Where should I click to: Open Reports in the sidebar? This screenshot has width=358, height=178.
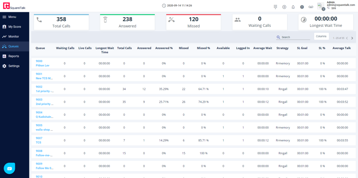(x=15, y=56)
